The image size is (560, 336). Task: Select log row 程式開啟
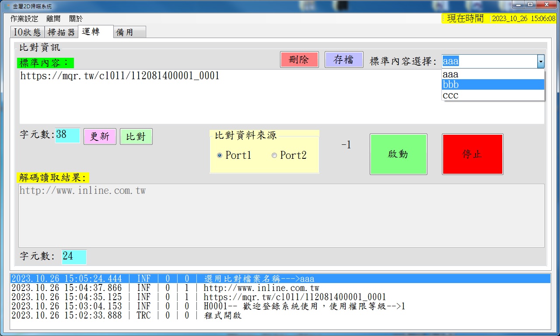click(x=280, y=315)
